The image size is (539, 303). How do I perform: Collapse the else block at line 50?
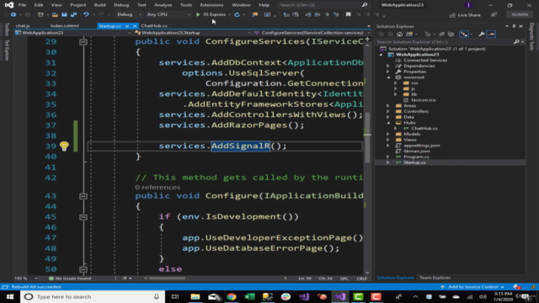83,269
